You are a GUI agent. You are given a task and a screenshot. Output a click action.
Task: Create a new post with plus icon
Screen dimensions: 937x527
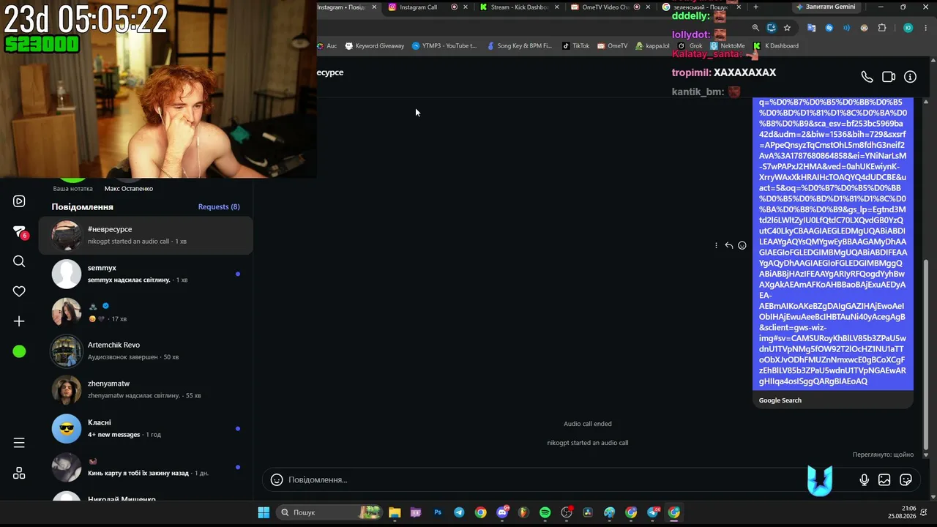[19, 321]
